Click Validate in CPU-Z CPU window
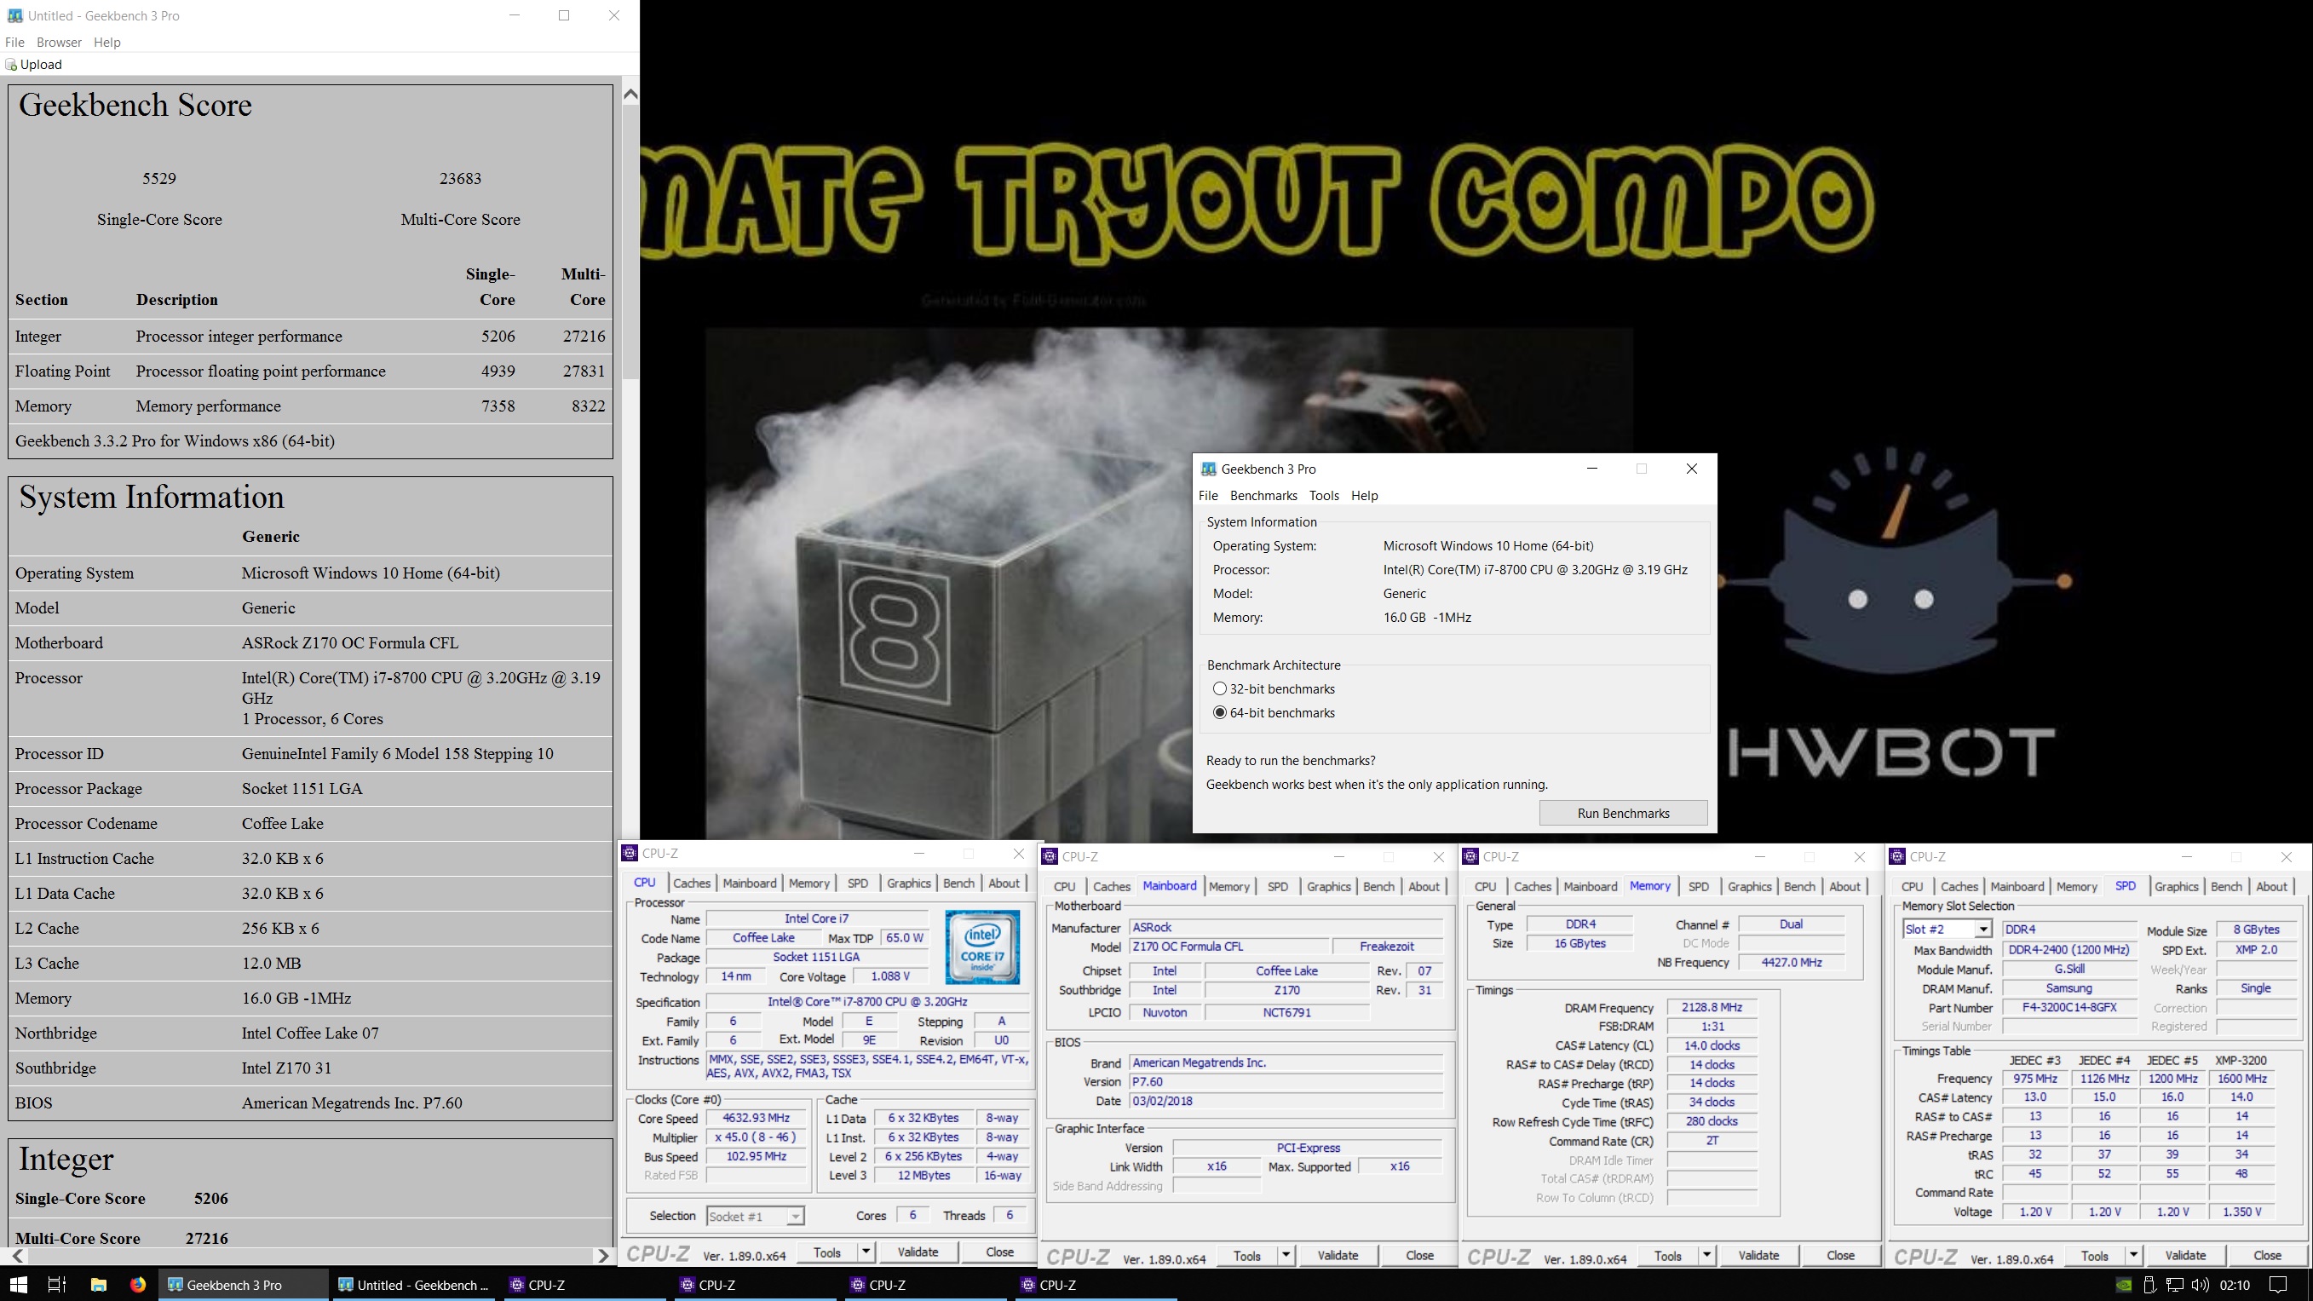The image size is (2313, 1301). coord(918,1252)
